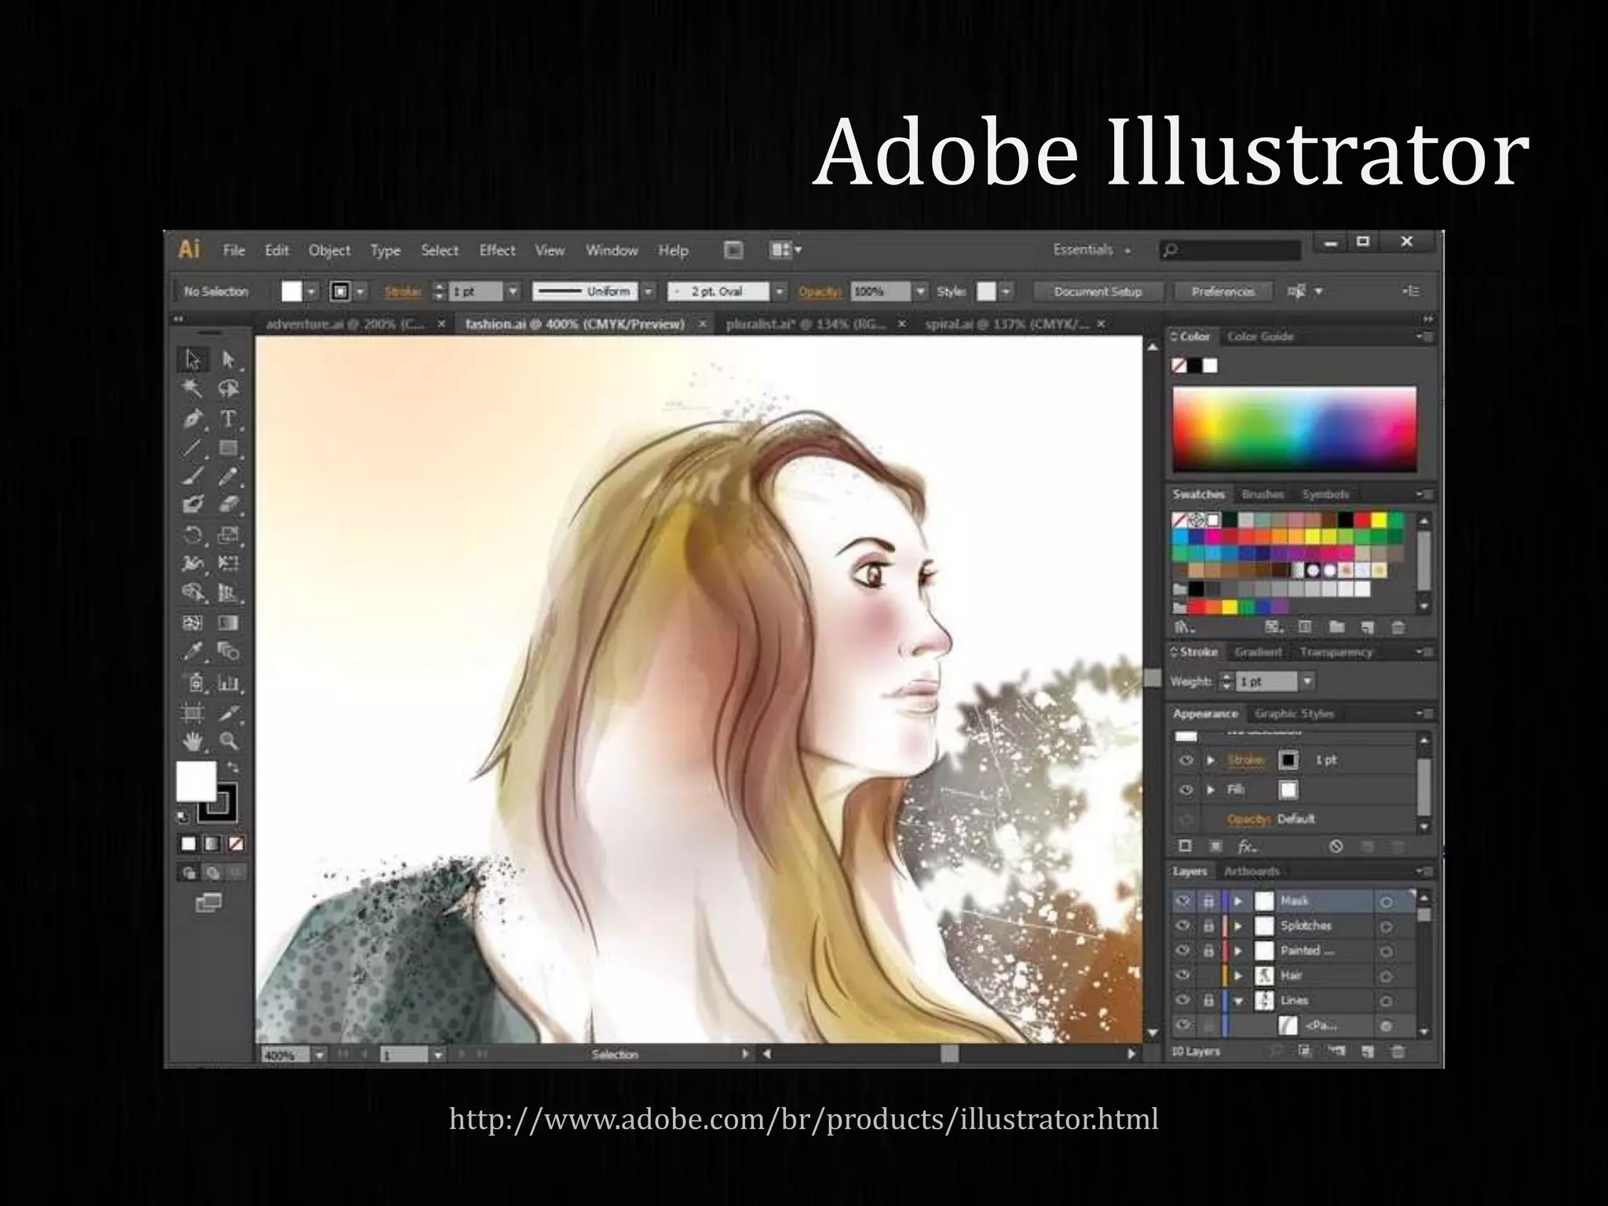
Task: Open the Effect menu
Action: [x=497, y=250]
